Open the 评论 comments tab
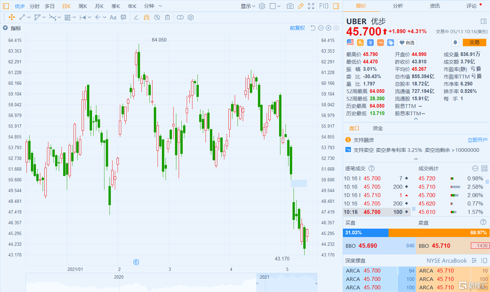The height and width of the screenshot is (292, 490). [x=472, y=6]
